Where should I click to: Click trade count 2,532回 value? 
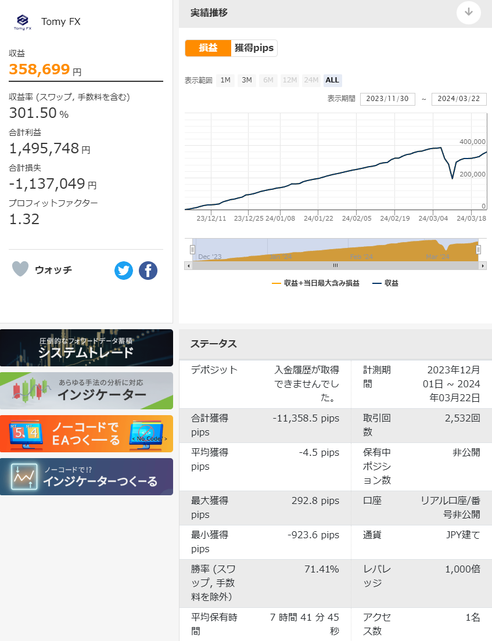click(x=462, y=418)
